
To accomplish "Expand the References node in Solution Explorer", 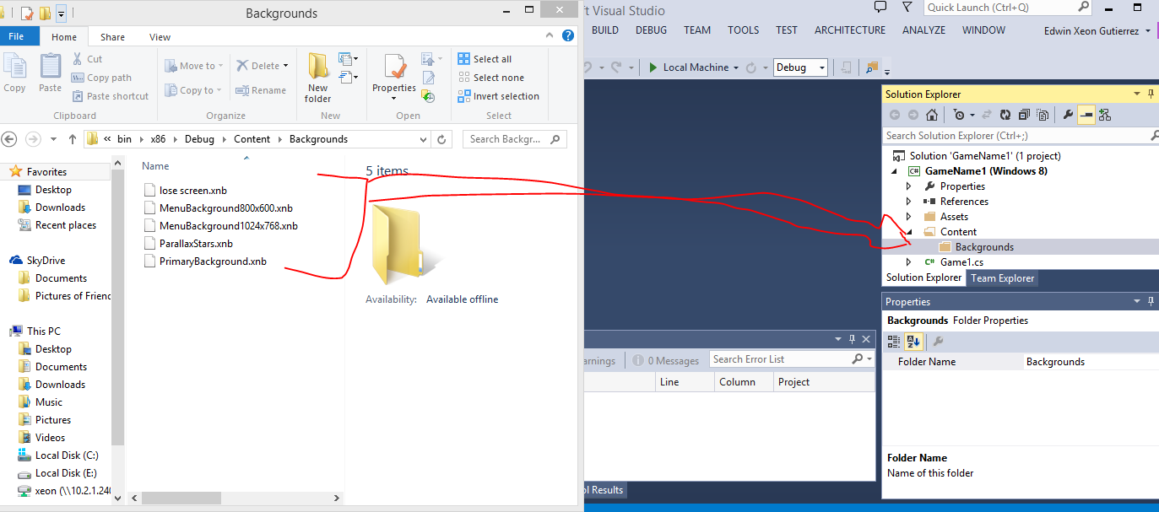I will (909, 202).
